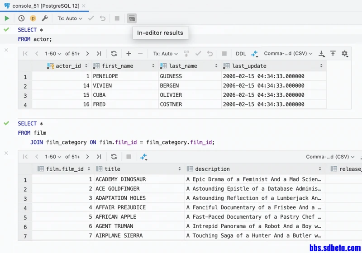362x253 pixels.
Task: Close the console_51 tab
Action: pyautogui.click(x=84, y=6)
